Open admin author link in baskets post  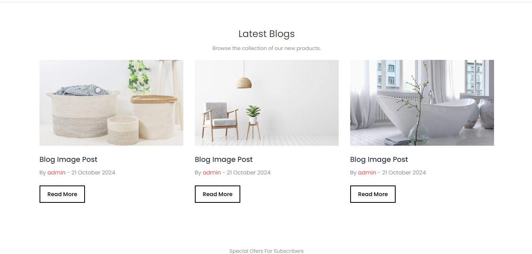pyautogui.click(x=57, y=172)
